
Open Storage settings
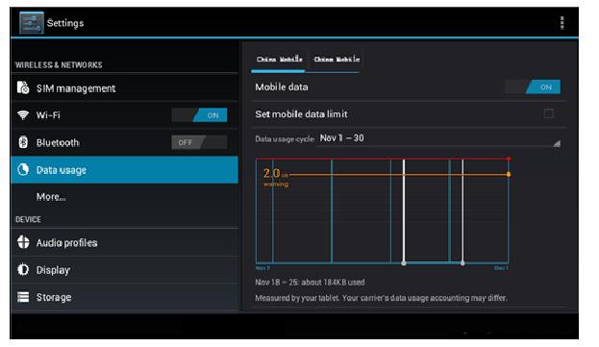[125, 297]
